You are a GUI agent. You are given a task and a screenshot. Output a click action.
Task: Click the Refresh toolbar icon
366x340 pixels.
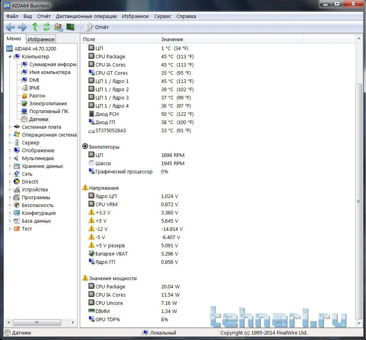tap(47, 27)
